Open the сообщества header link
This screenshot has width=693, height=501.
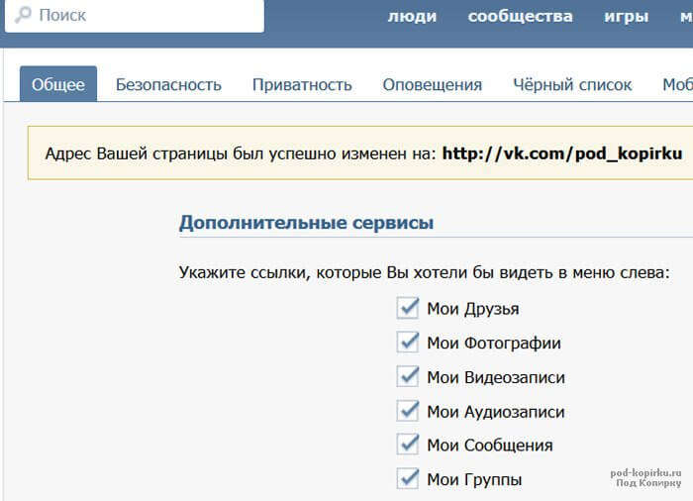point(520,17)
